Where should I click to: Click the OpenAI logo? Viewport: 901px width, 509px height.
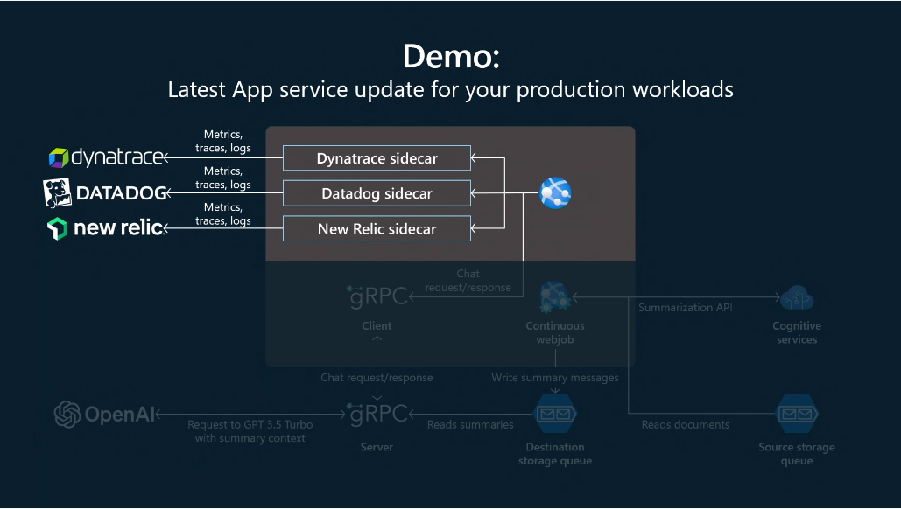pyautogui.click(x=104, y=414)
